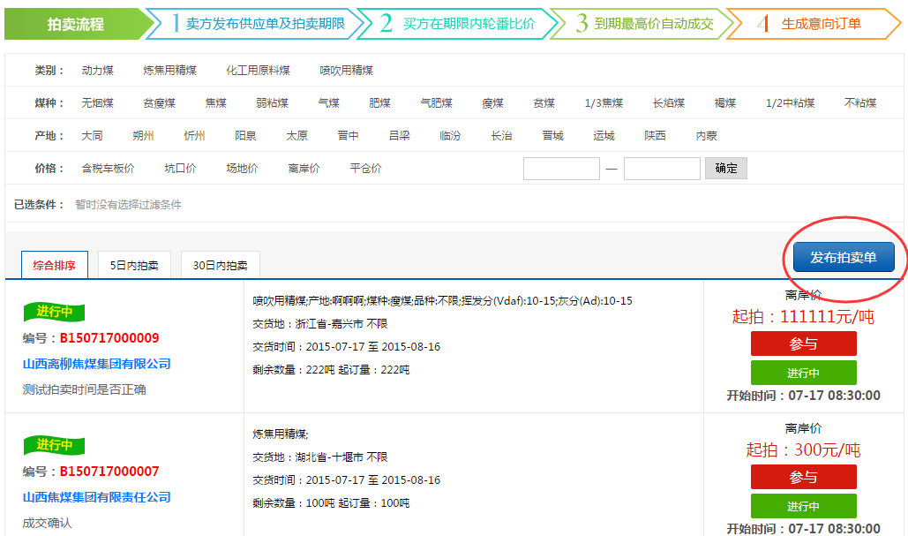Filter category by 动力煤
The width and height of the screenshot is (908, 536).
click(97, 70)
